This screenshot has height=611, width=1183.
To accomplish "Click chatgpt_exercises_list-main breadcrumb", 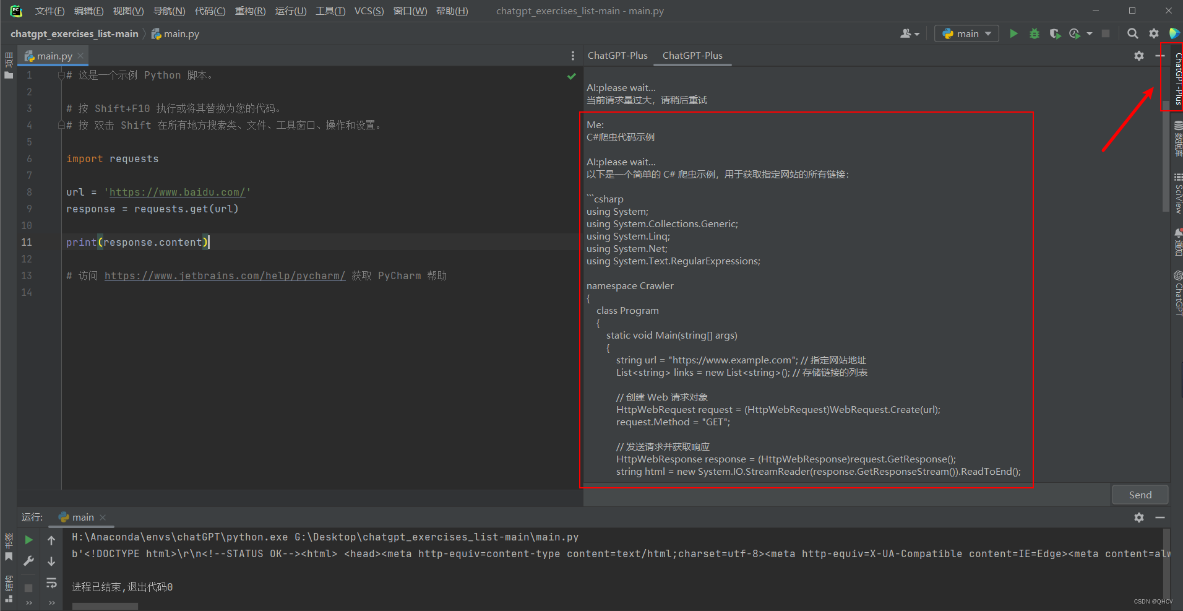I will pos(74,34).
